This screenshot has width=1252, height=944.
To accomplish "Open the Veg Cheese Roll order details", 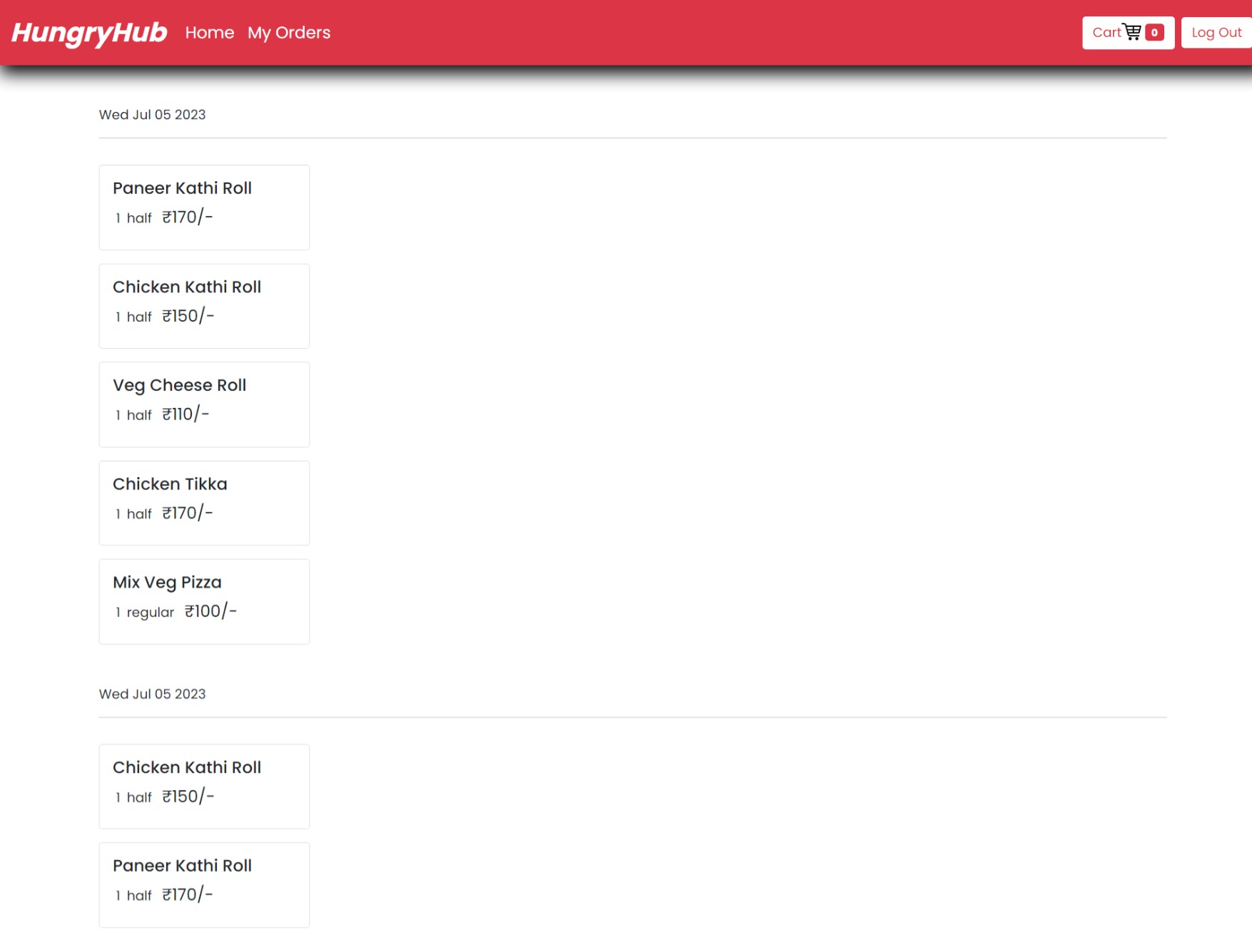I will [x=203, y=404].
